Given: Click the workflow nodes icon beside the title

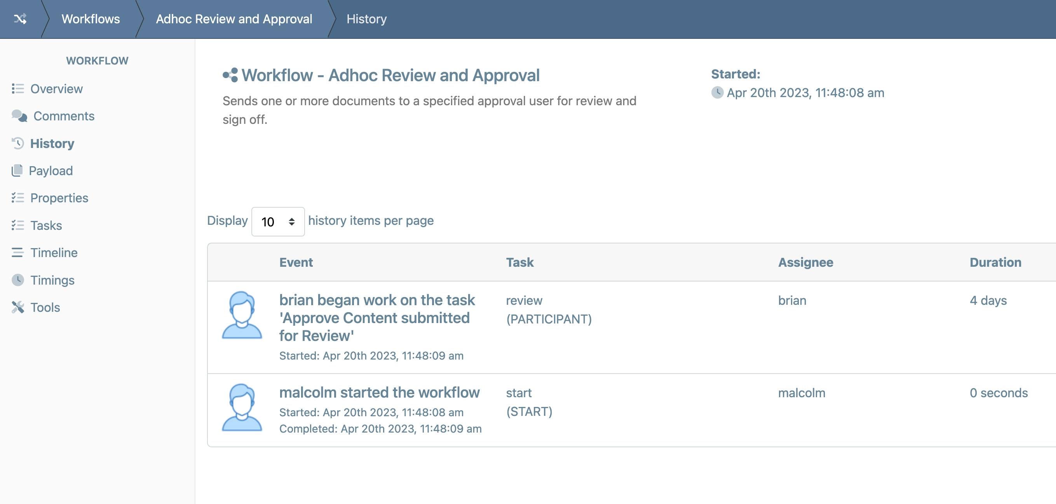Looking at the screenshot, I should pyautogui.click(x=230, y=75).
